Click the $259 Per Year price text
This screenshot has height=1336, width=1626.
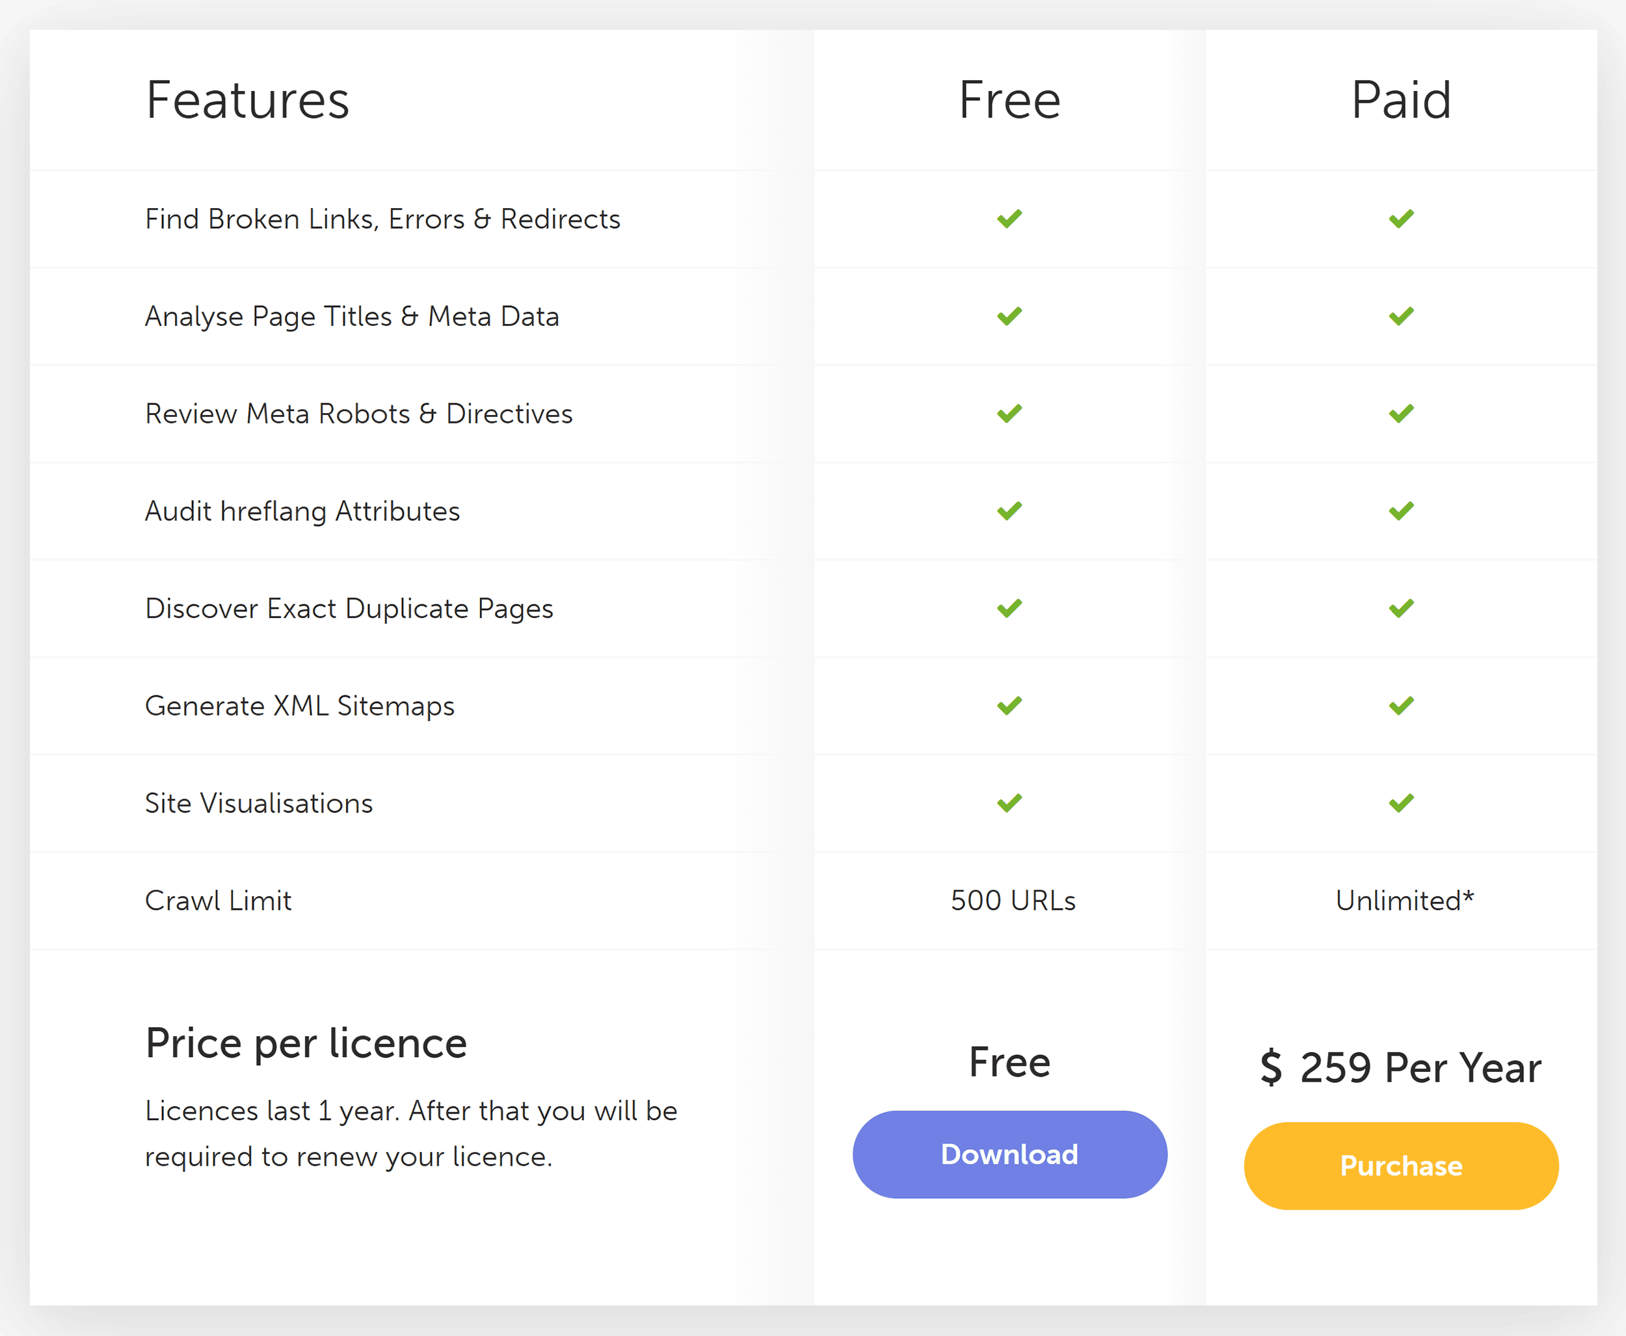click(1400, 1067)
